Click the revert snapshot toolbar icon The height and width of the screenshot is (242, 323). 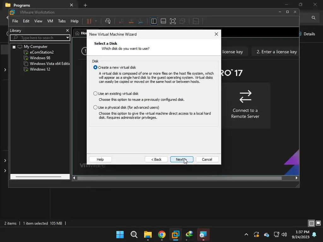[131, 21]
